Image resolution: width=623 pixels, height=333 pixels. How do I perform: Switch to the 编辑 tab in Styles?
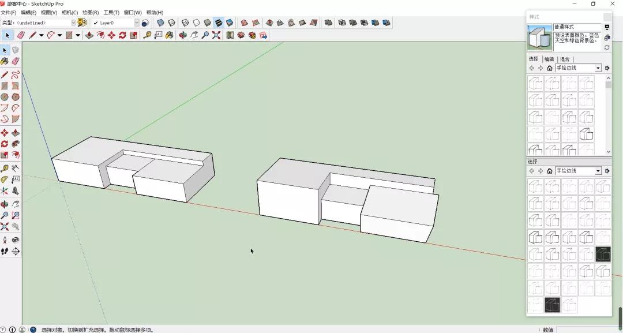[x=549, y=59]
